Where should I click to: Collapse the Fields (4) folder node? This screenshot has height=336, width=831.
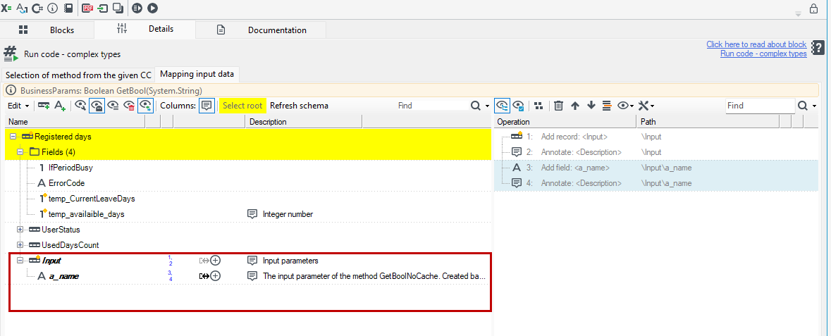coord(20,152)
